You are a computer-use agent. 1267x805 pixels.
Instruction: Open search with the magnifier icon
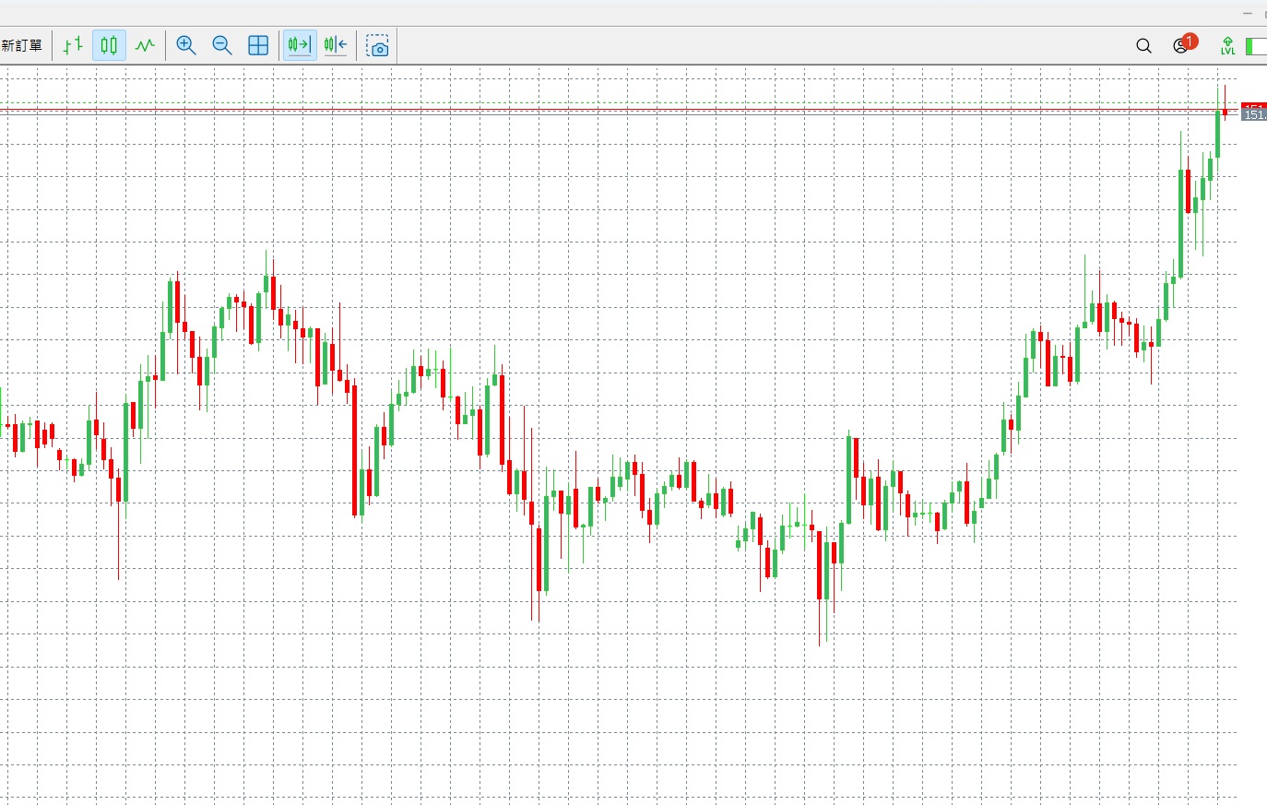(x=1143, y=46)
